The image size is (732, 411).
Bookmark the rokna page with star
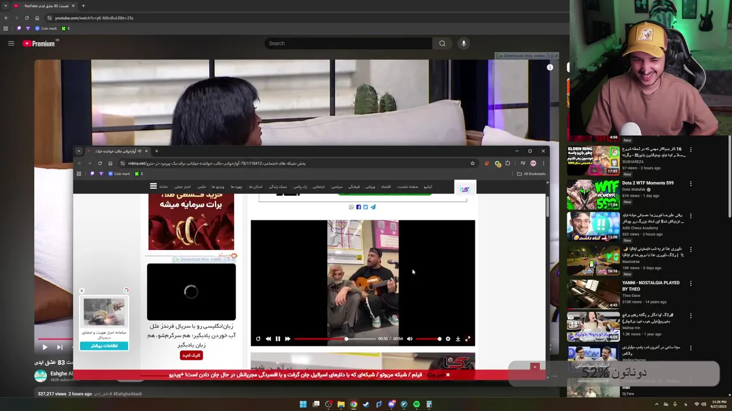[472, 163]
